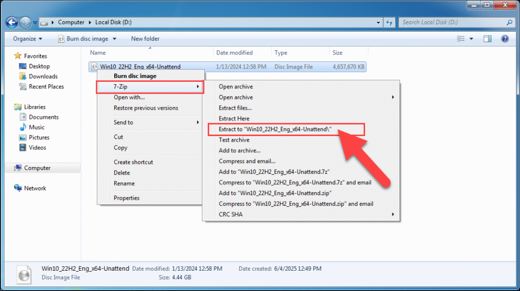Choose Test archive
Image resolution: width=520 pixels, height=291 pixels.
tap(301, 140)
